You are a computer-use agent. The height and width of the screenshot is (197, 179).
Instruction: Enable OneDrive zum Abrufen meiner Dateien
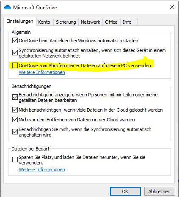click(15, 66)
